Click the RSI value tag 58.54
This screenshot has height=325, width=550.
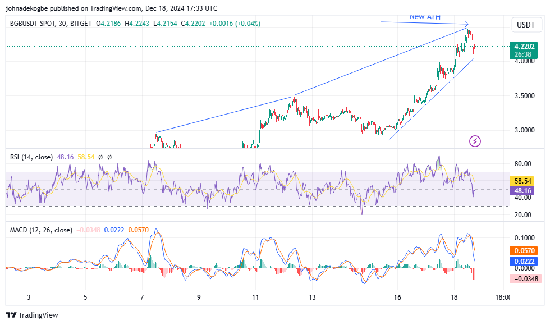tap(522, 181)
